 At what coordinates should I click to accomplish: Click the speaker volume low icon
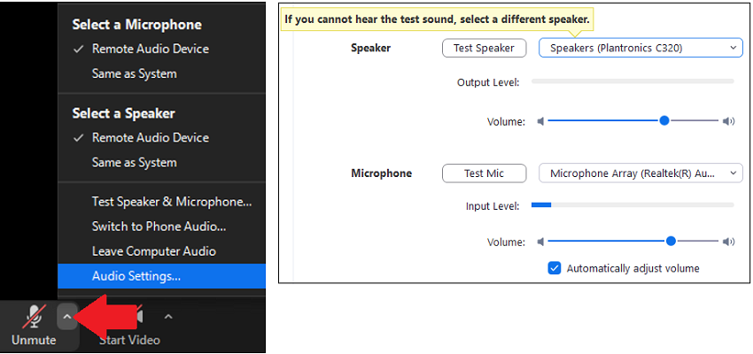coord(540,121)
